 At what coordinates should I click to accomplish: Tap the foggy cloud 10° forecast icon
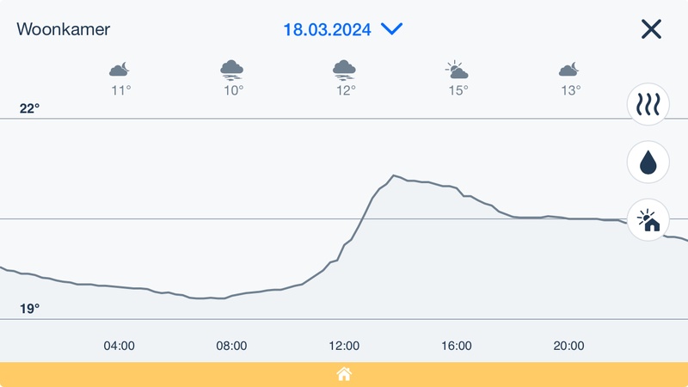point(232,69)
